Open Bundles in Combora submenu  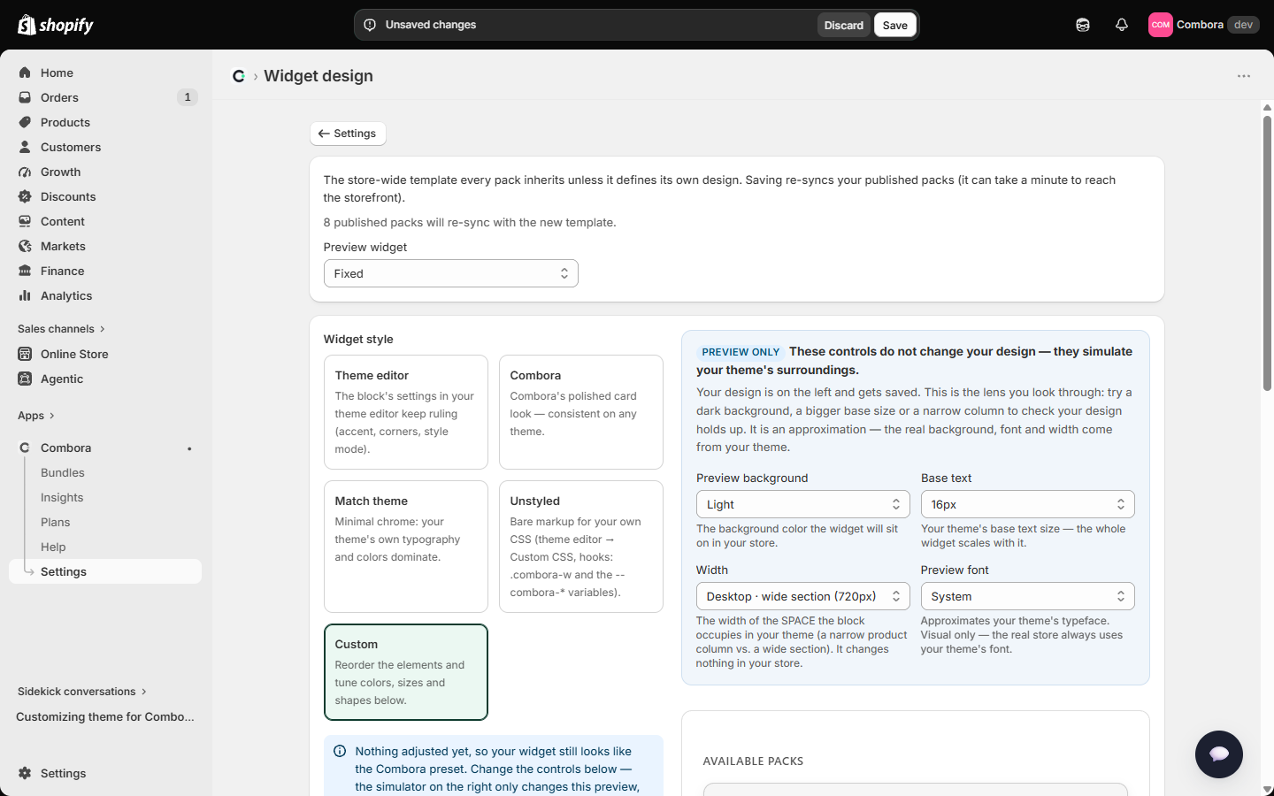(63, 473)
